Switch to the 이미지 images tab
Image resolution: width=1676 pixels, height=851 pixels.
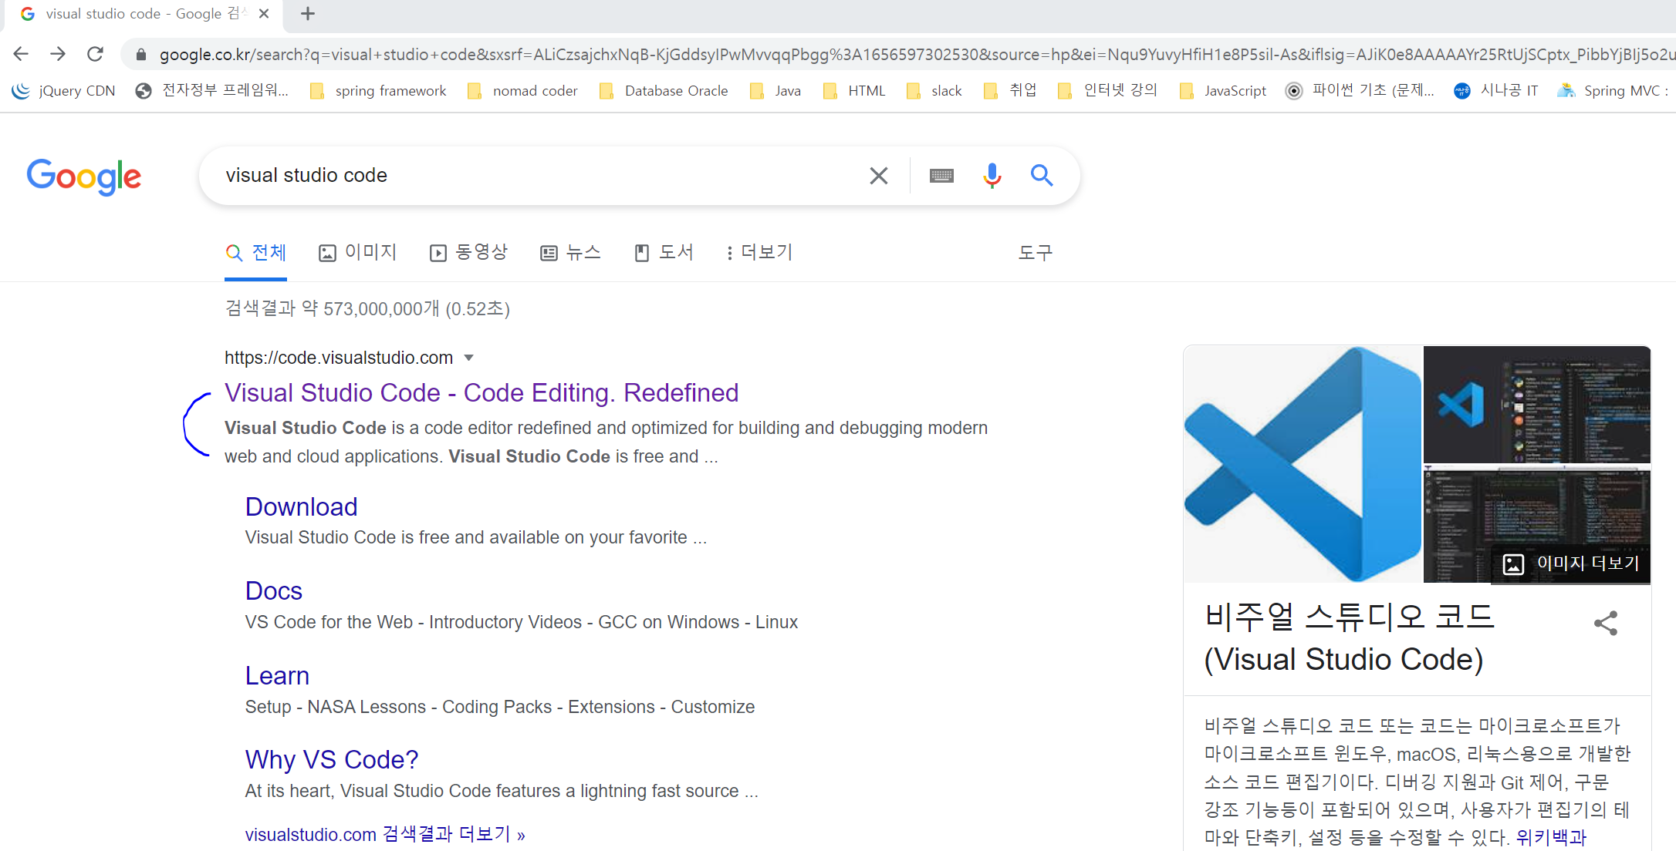point(358,252)
